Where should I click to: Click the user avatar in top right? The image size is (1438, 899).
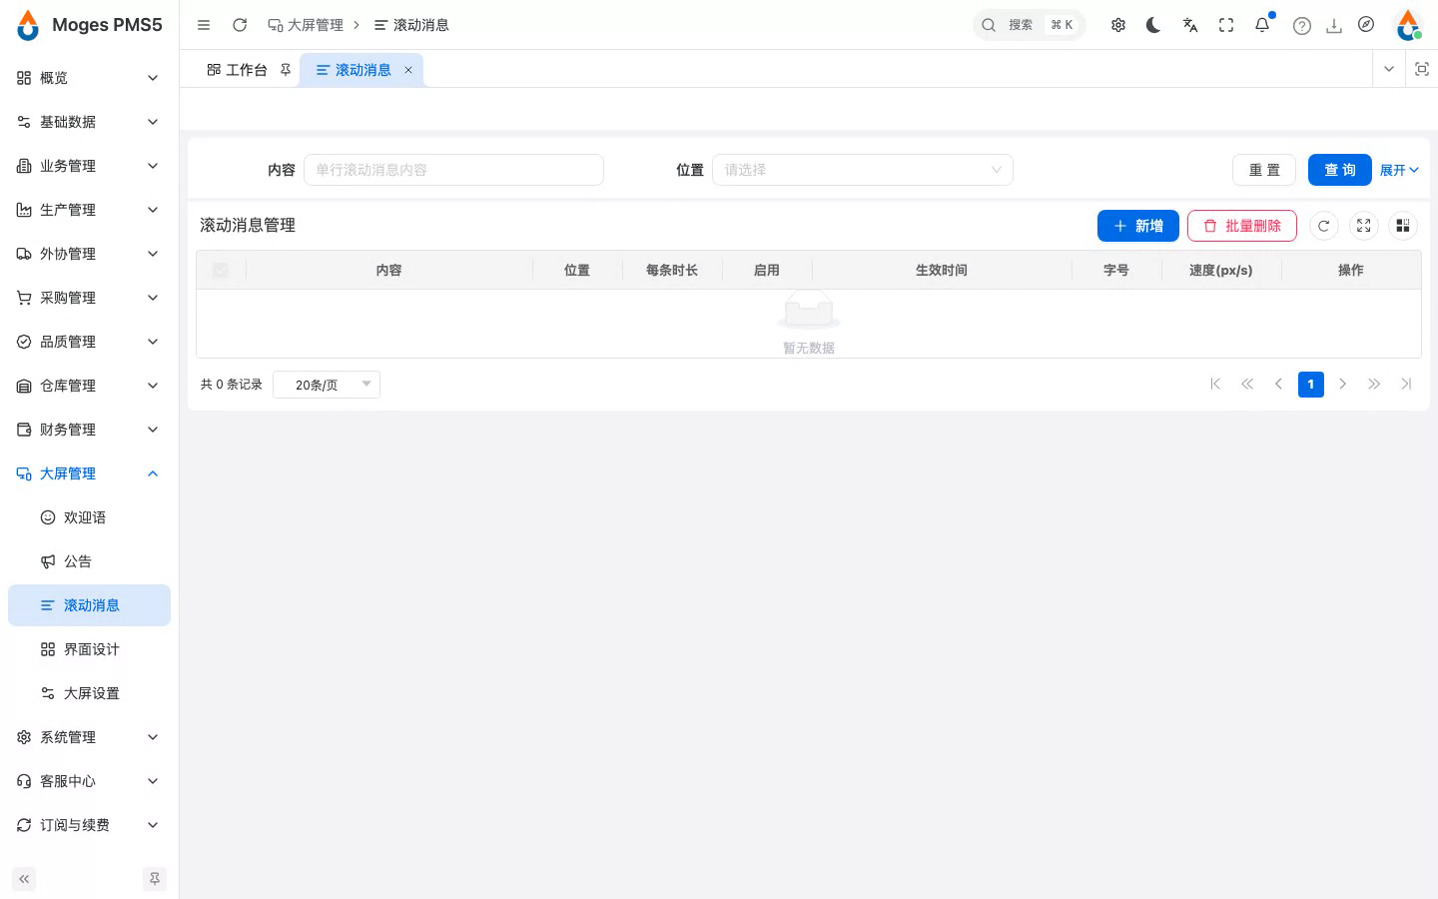1409,25
